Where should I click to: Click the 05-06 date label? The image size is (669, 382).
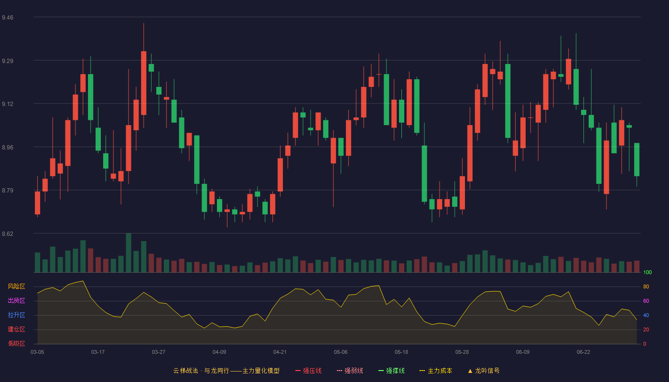pos(341,352)
